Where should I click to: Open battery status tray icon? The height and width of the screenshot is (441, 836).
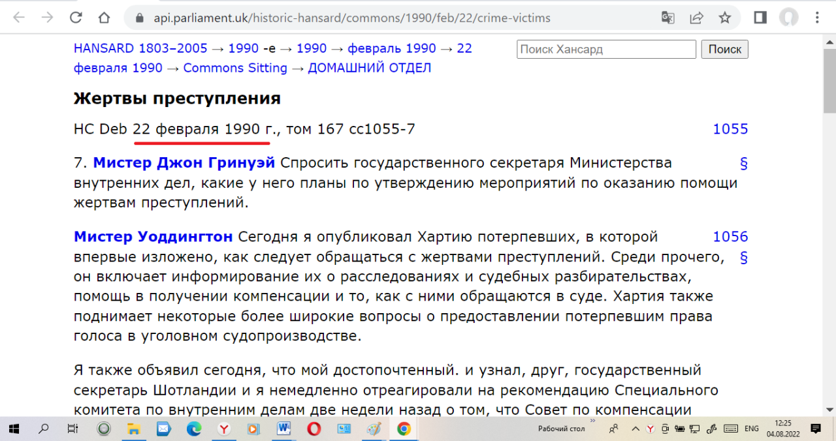(681, 429)
